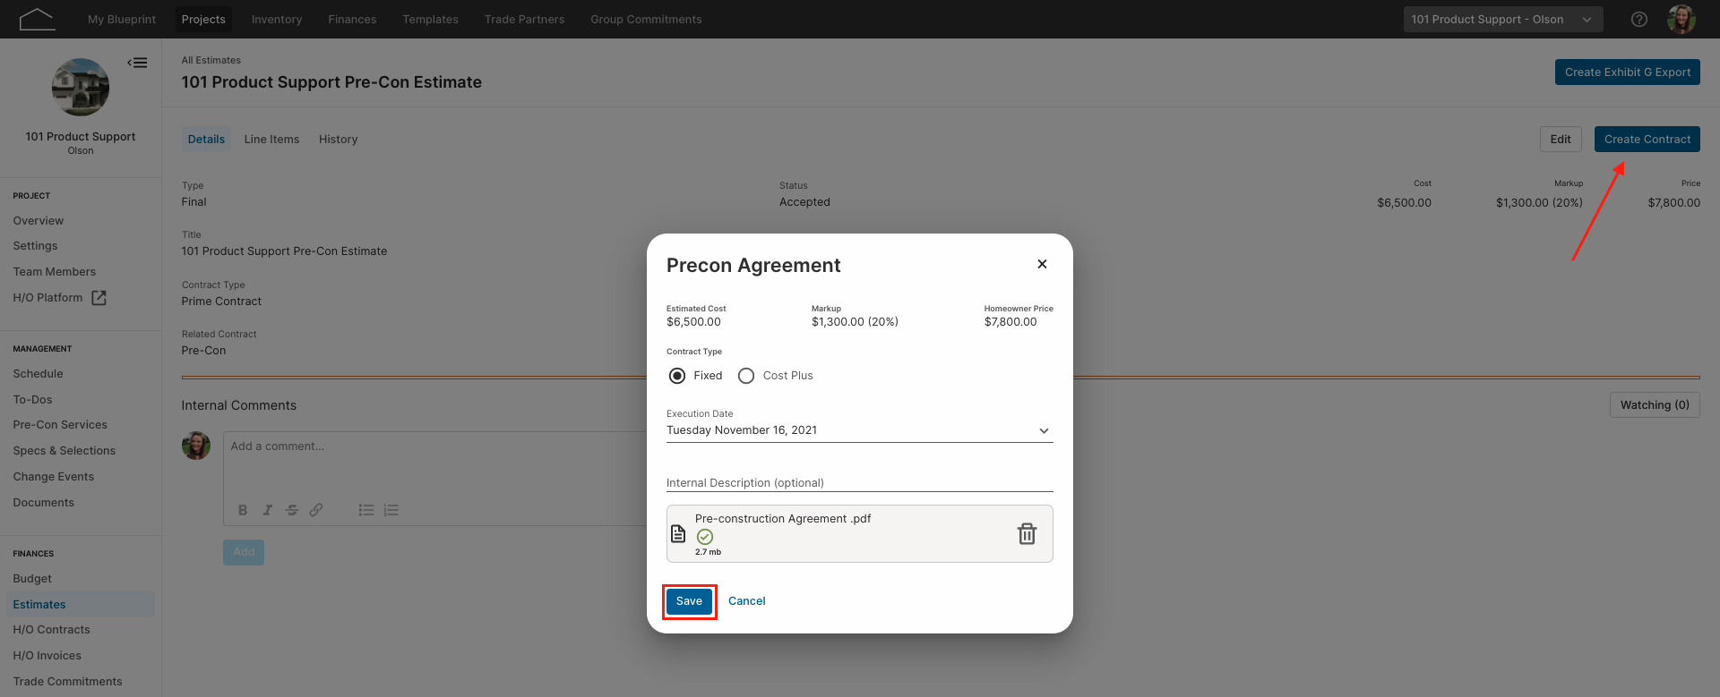Open Settings in the sidebar
Screen dimensions: 1720x697
tap(35, 246)
